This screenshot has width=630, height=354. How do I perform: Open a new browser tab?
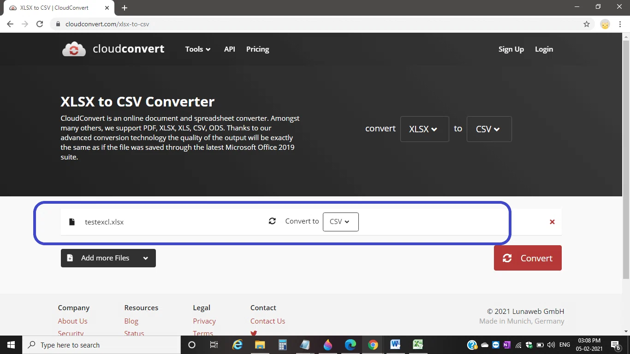(125, 8)
